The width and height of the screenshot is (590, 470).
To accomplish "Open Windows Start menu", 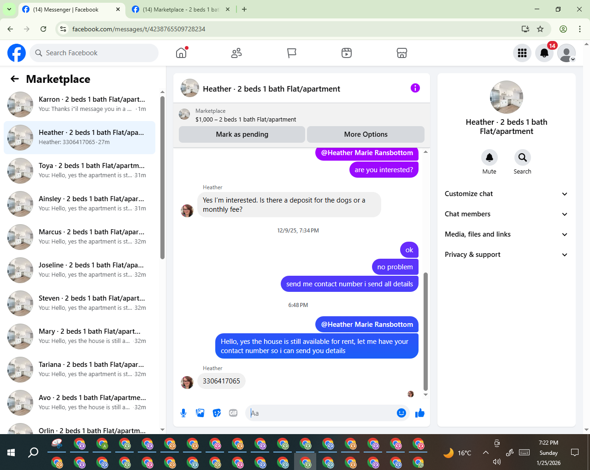I will [x=11, y=453].
